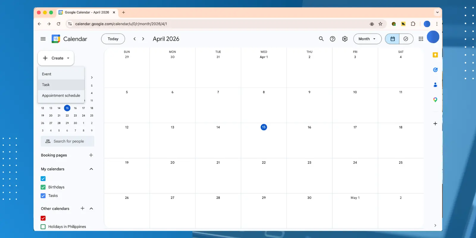This screenshot has width=476, height=238.
Task: Open the Support help icon
Action: [x=333, y=39]
